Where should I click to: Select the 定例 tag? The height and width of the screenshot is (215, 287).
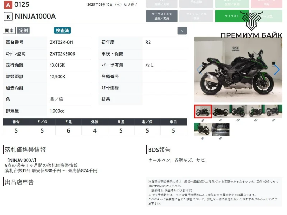click(24, 30)
